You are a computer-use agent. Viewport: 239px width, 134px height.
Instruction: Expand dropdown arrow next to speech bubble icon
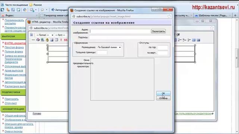(47, 10)
